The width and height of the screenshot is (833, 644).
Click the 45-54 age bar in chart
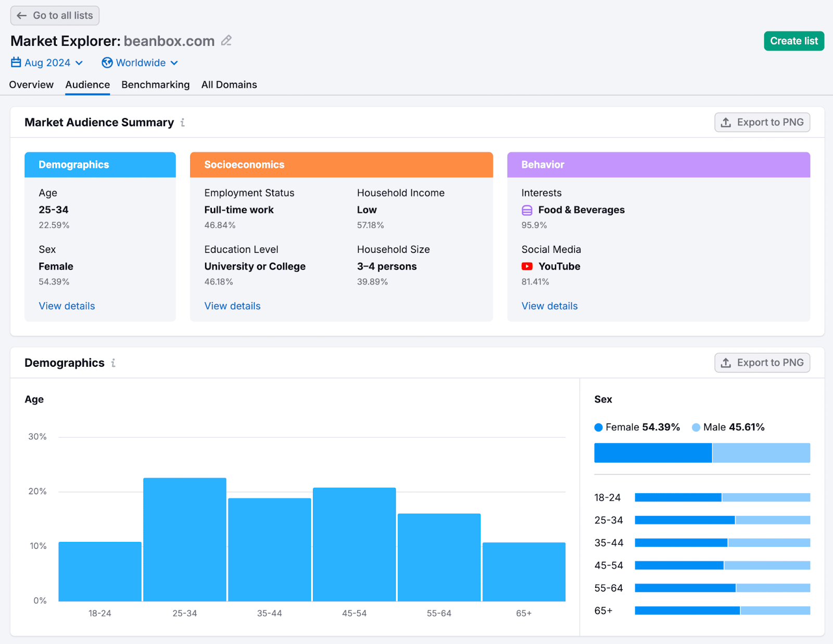click(355, 545)
